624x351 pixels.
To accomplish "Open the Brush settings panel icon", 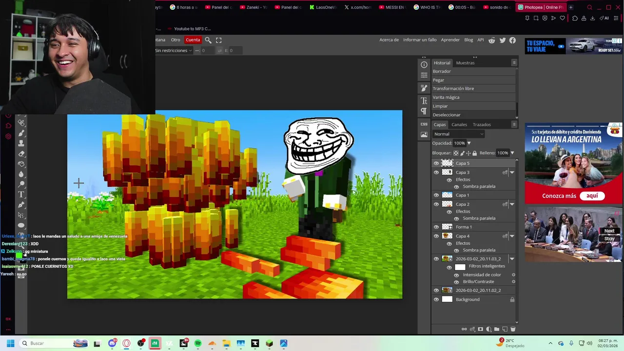I will [424, 88].
